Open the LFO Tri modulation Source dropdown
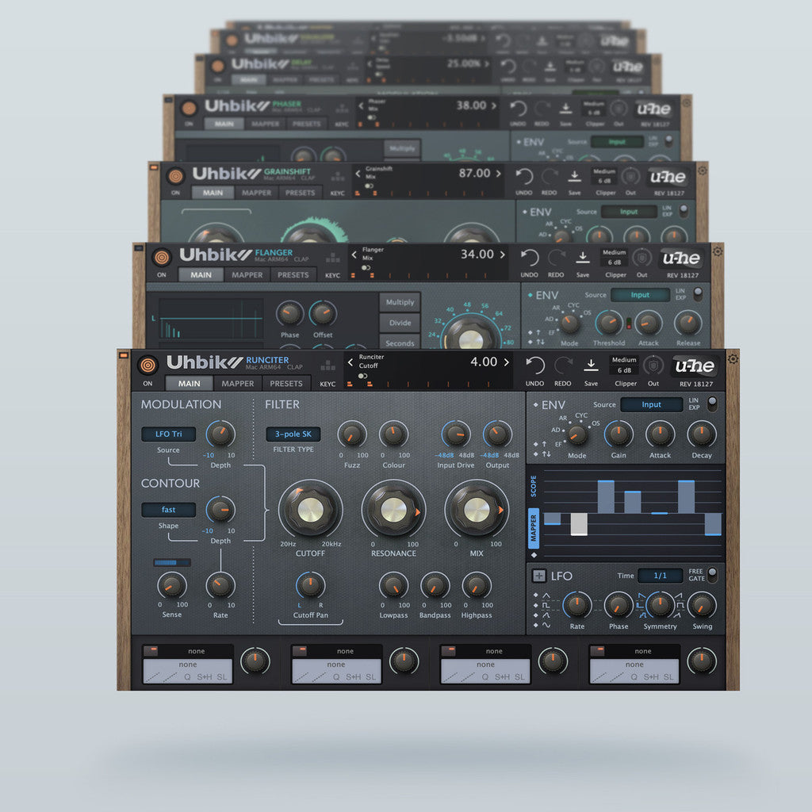This screenshot has height=812, width=812. 168,434
